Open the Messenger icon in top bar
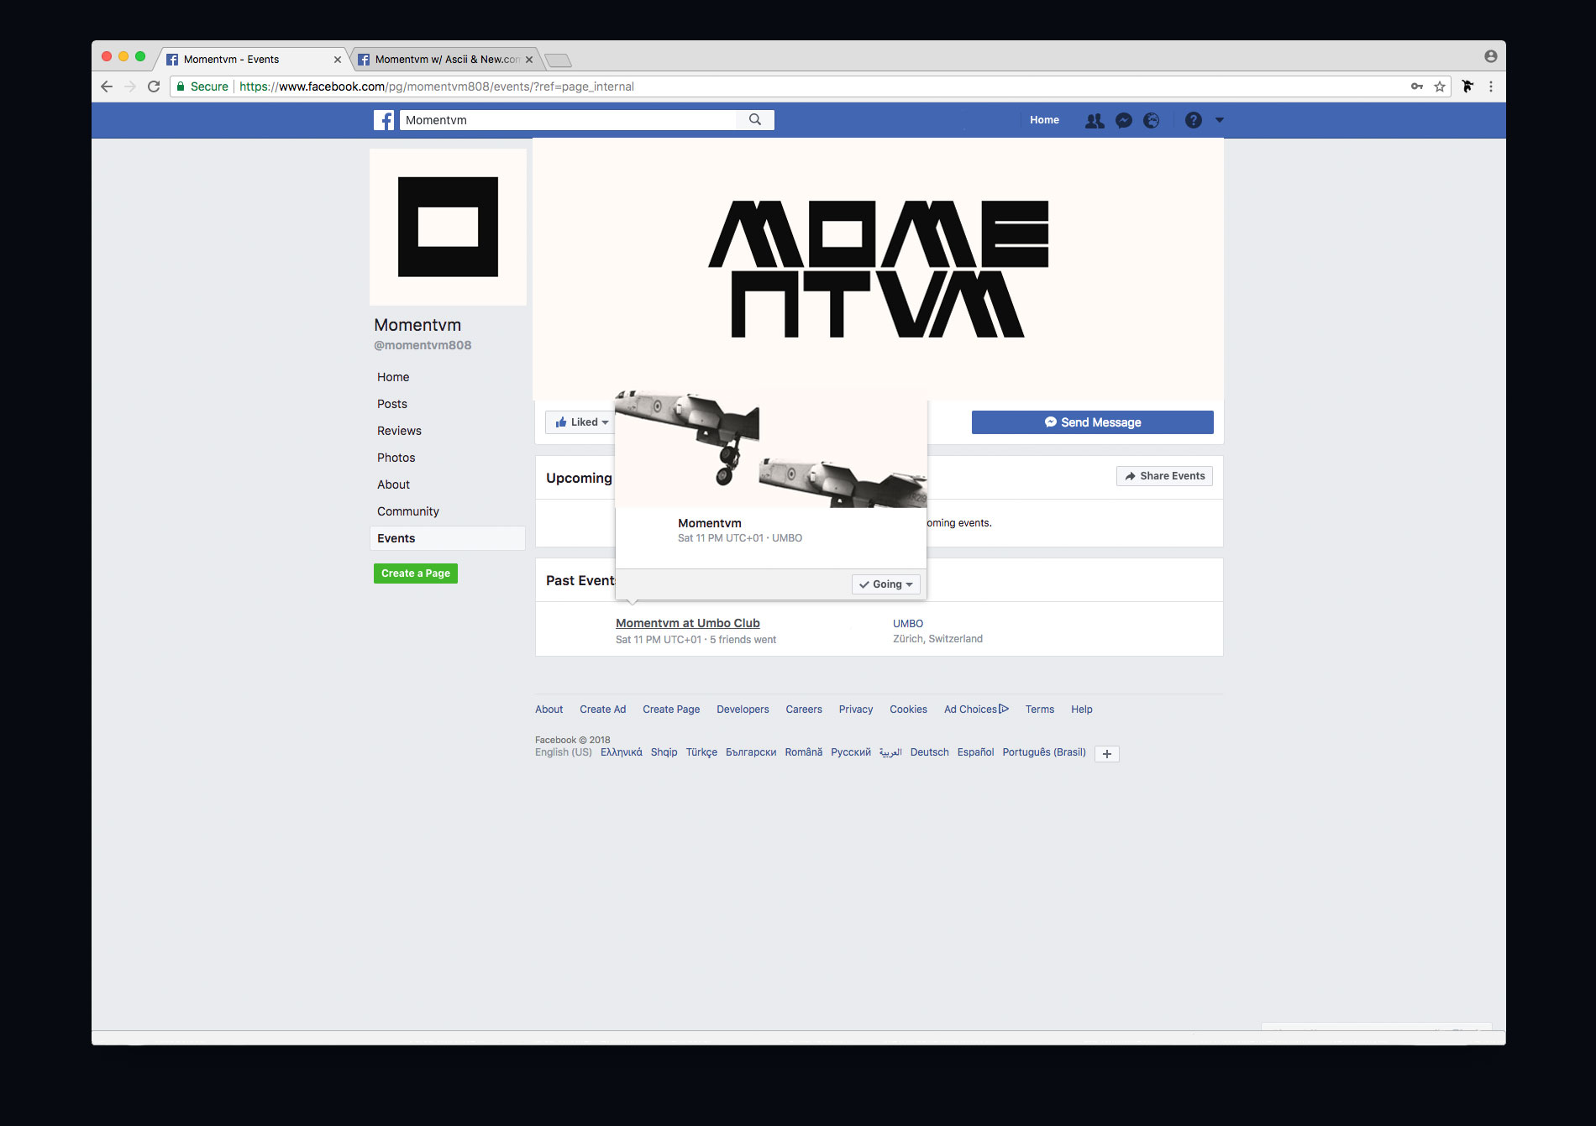The width and height of the screenshot is (1596, 1126). tap(1124, 121)
